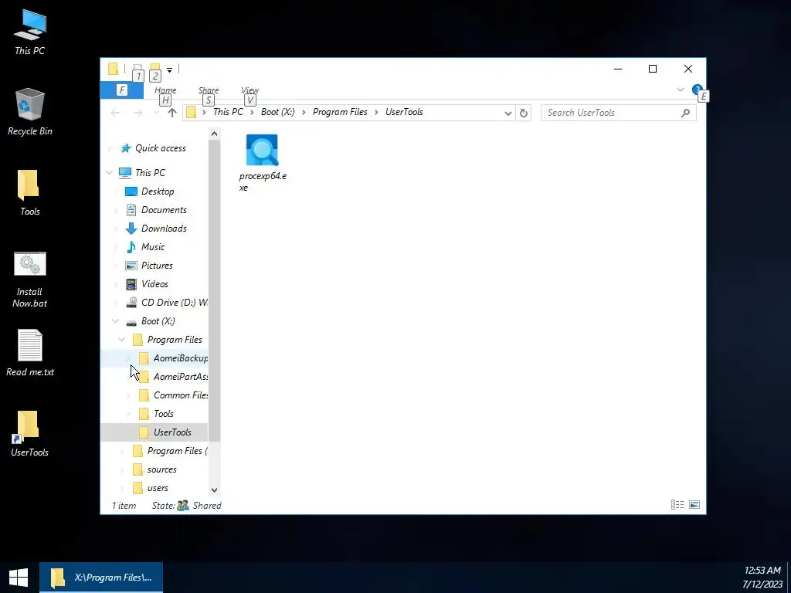Open the File Explorer help icon
Viewport: 791px width, 593px height.
click(x=698, y=90)
